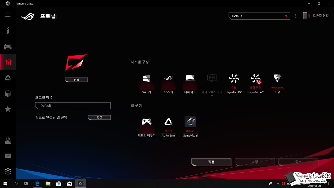Click 편집 next to 링크로 연결된 앱 선택
This screenshot has width=334, height=188.
point(99,118)
